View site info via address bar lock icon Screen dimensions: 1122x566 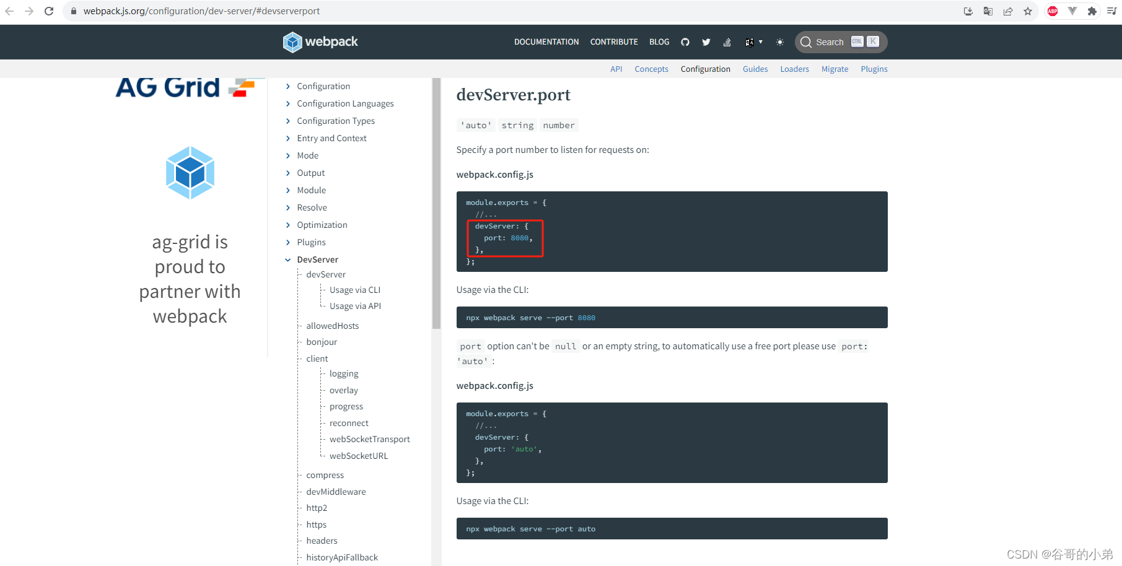coord(74,11)
